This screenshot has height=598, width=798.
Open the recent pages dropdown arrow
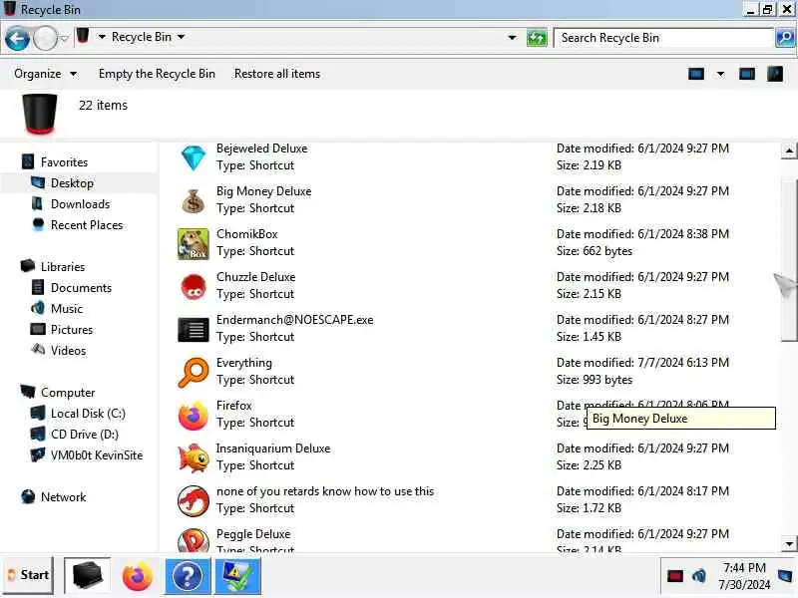click(x=64, y=38)
